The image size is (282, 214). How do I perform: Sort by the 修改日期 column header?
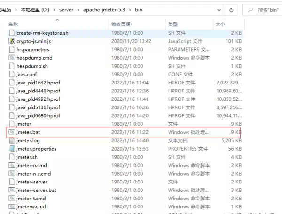click(x=121, y=24)
